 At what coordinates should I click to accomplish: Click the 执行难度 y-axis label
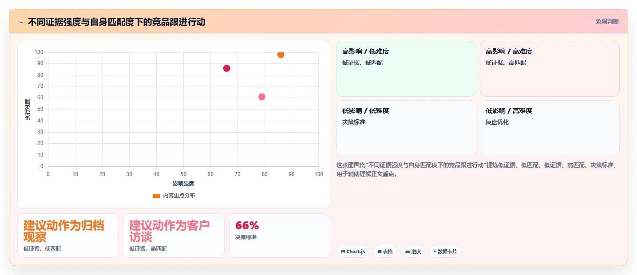coord(28,110)
